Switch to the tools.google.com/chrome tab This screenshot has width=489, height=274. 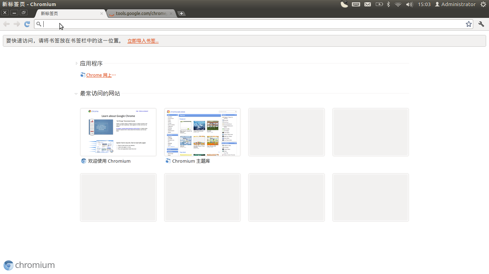pos(141,14)
